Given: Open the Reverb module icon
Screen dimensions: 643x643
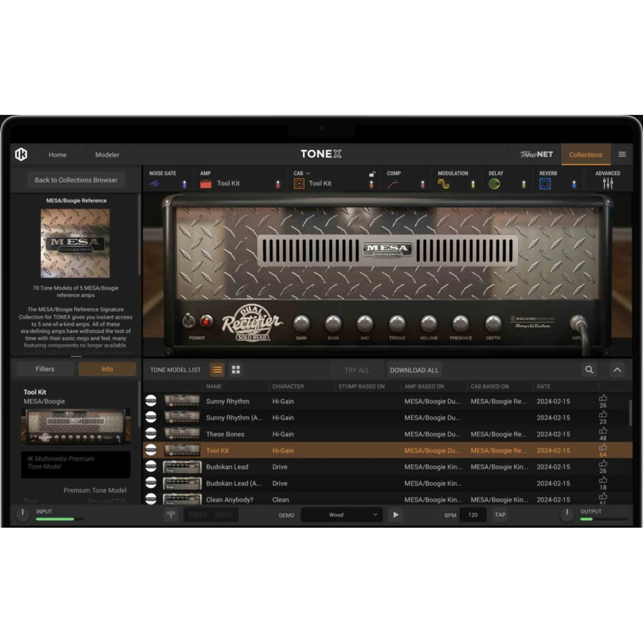Looking at the screenshot, I should pos(545,184).
